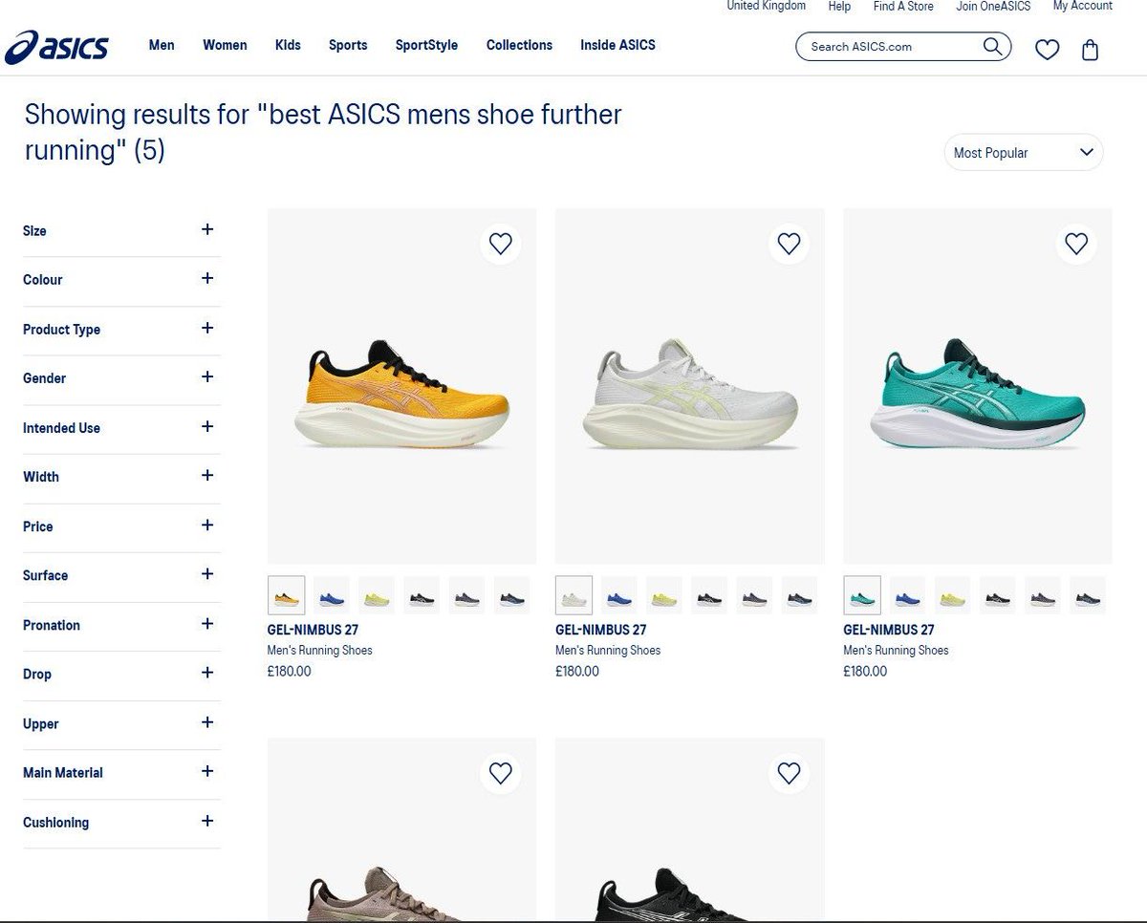Screen dimensions: 1147x923
Task: Click the Join OneASICS link
Action: pyautogui.click(x=993, y=6)
